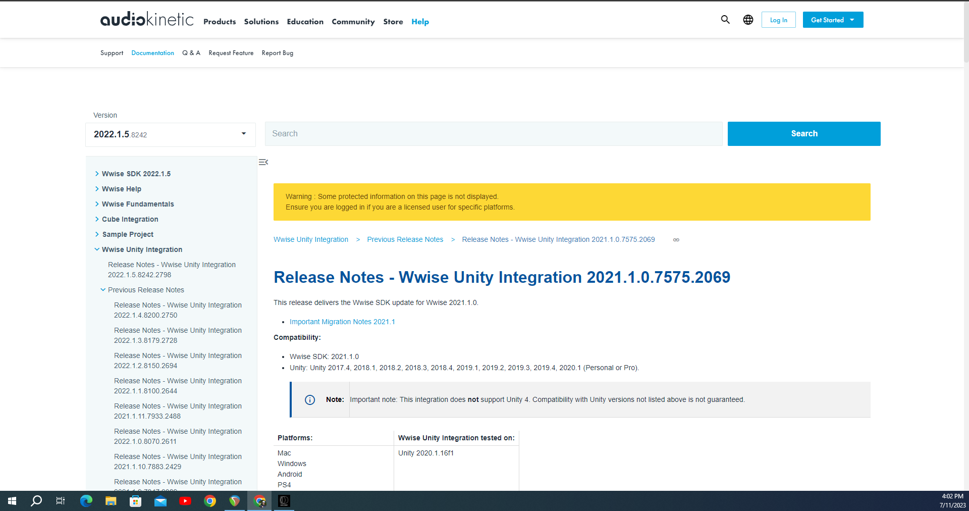Open Release Notes 2021.1.10.7883.2429 in sidebar
This screenshot has height=511, width=969.
click(178, 462)
